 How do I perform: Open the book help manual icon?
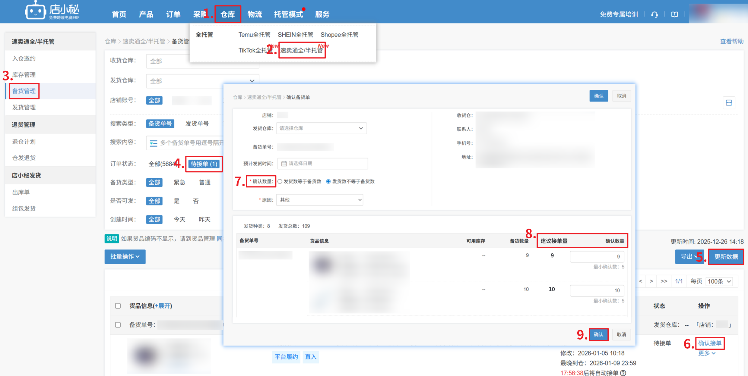pyautogui.click(x=674, y=14)
